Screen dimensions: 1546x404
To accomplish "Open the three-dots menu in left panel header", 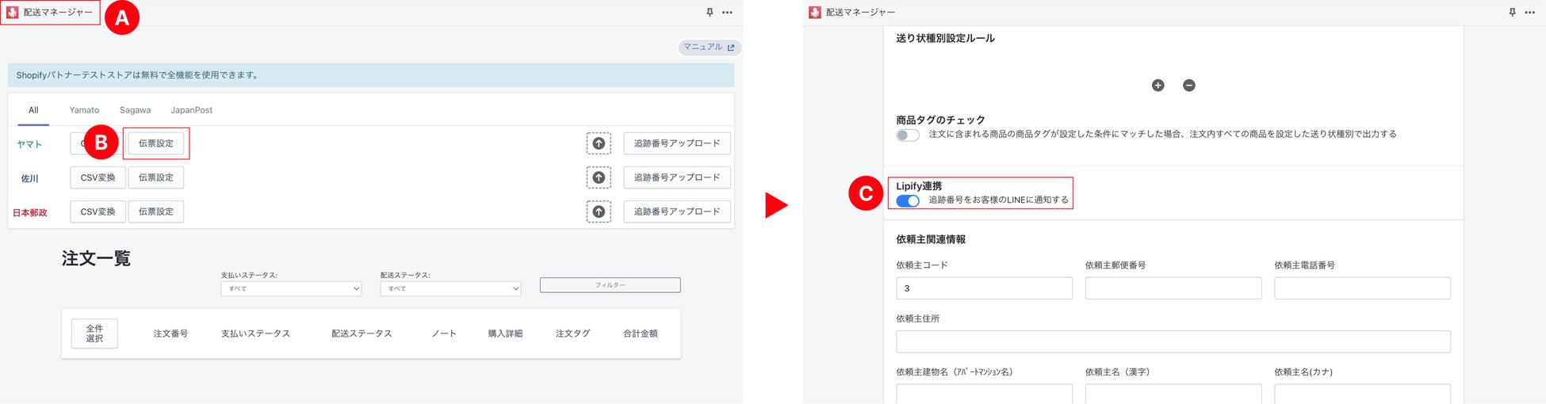I will tap(727, 13).
